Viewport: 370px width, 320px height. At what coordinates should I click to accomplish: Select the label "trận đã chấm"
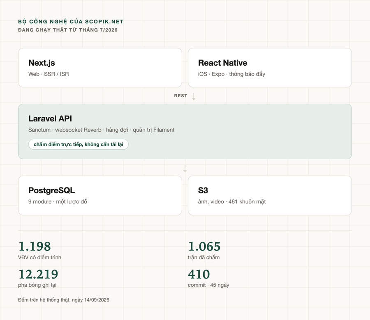tap(203, 257)
